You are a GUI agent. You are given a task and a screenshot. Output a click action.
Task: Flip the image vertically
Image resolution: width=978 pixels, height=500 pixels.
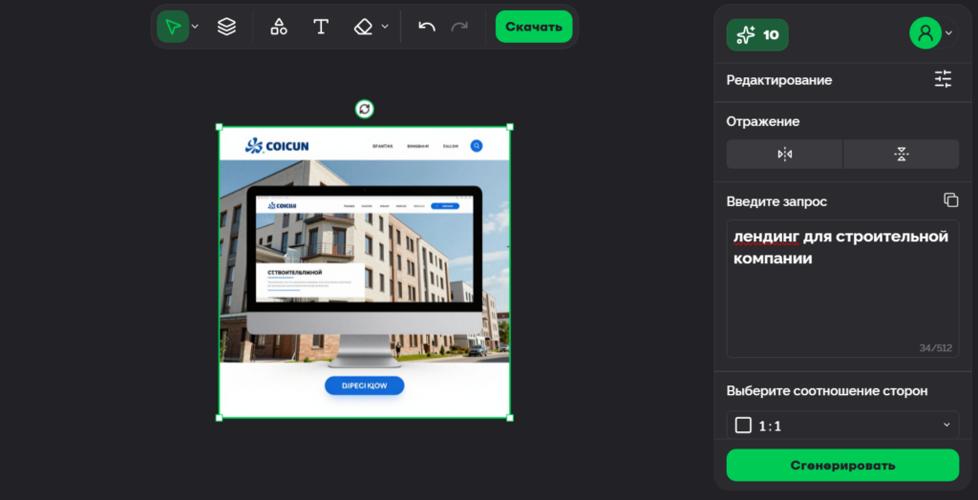(902, 154)
